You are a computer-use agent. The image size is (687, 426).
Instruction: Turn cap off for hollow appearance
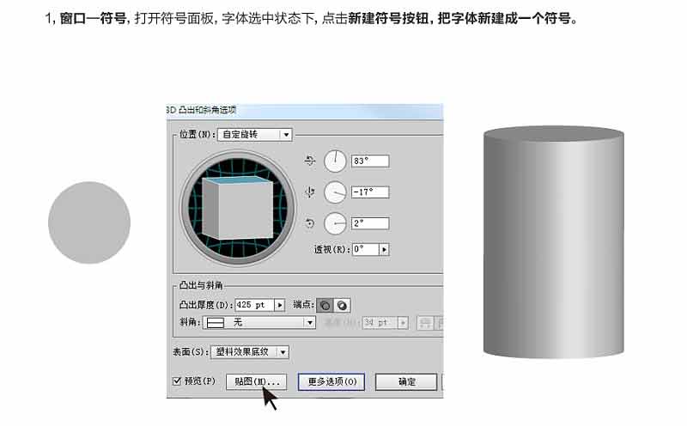click(x=342, y=305)
